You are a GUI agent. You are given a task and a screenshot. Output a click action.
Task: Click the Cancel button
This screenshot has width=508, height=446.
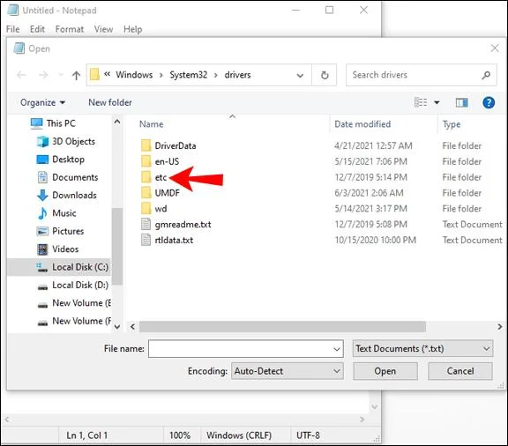tap(460, 371)
